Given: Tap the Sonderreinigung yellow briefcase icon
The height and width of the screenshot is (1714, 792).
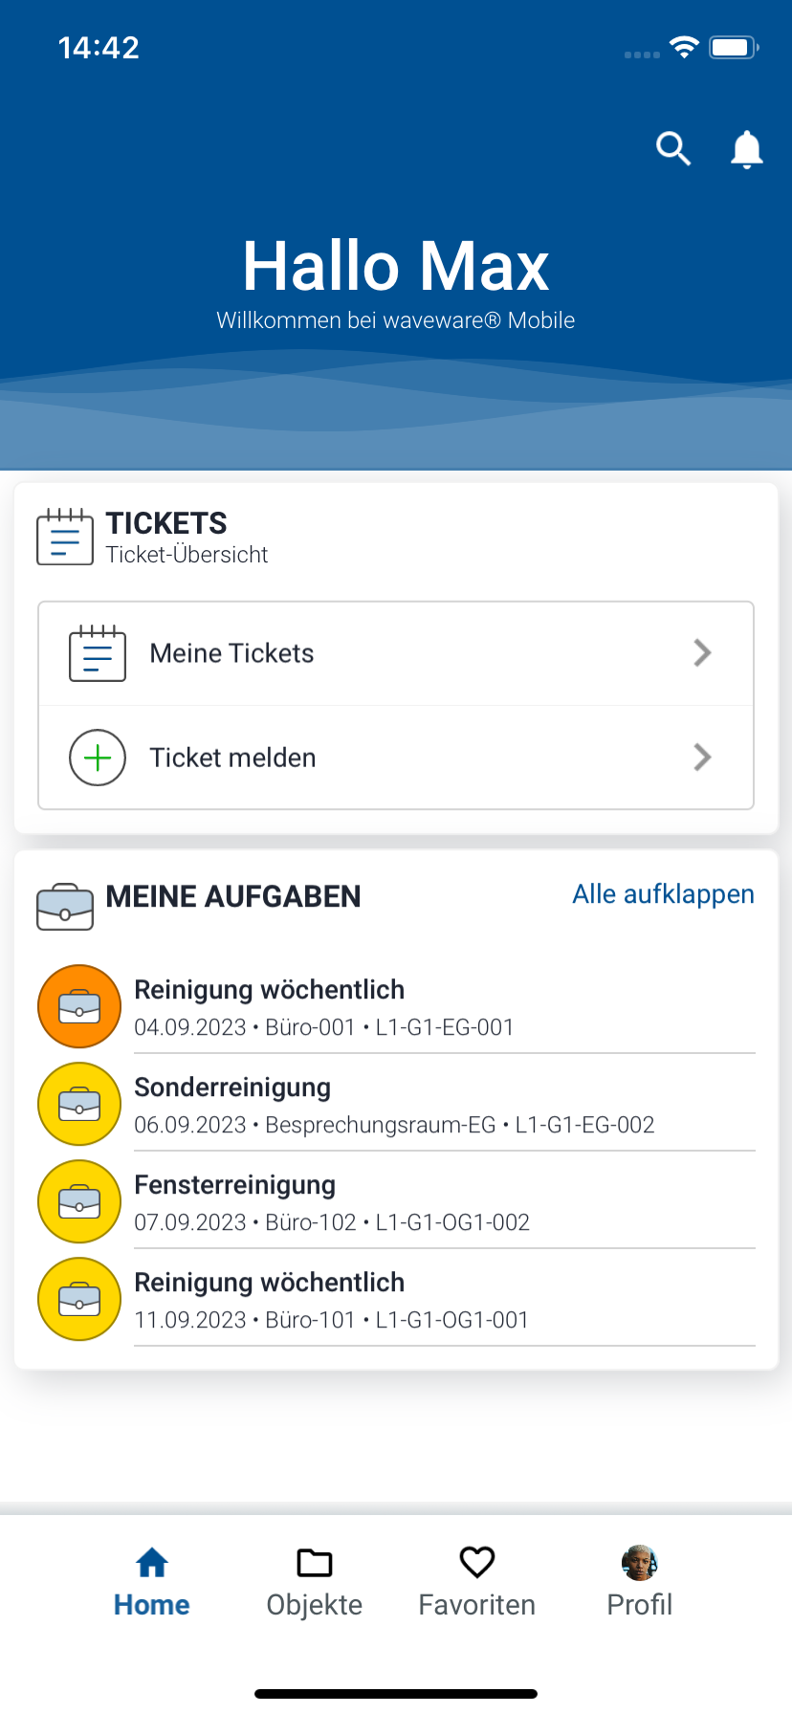Looking at the screenshot, I should (79, 1105).
